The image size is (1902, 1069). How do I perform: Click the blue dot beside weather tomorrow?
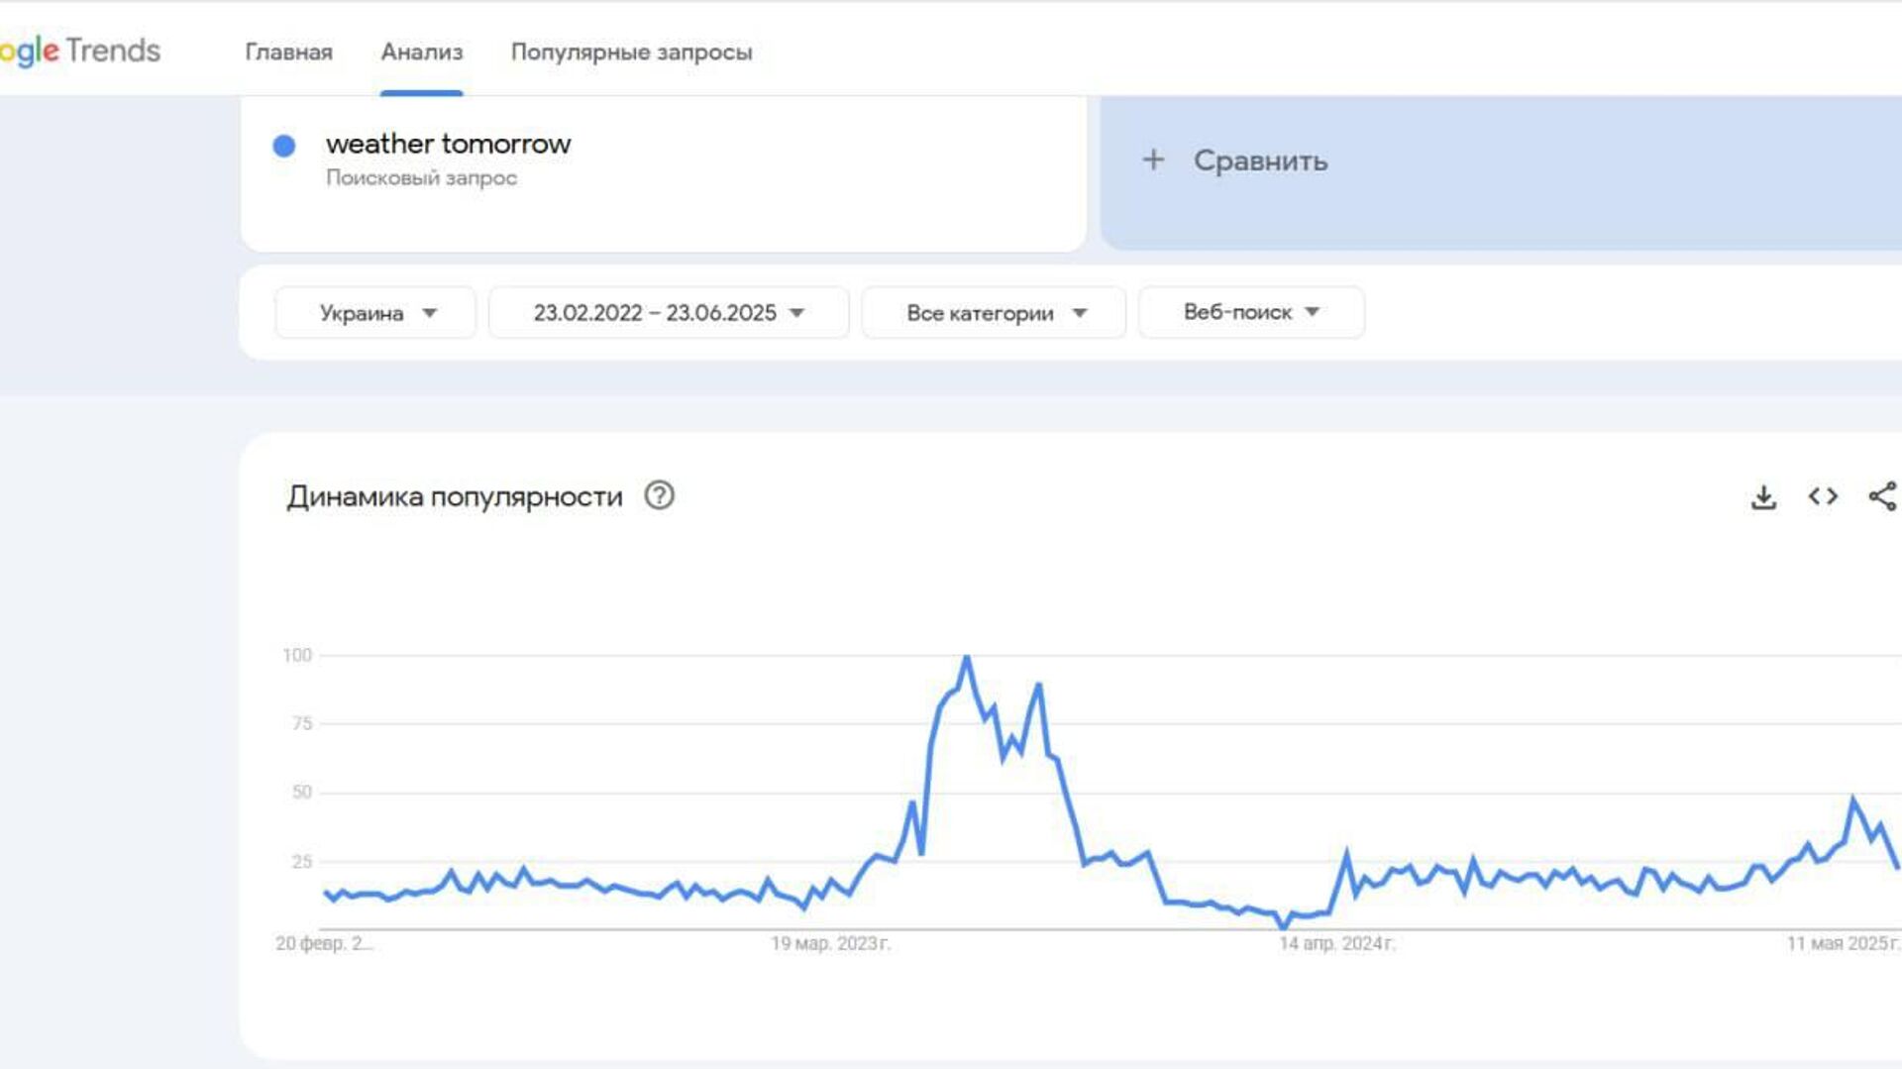pyautogui.click(x=284, y=147)
